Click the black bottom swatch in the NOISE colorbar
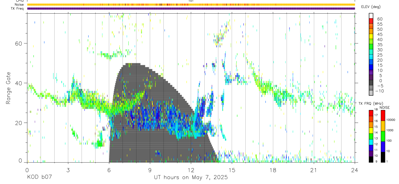 (383, 157)
